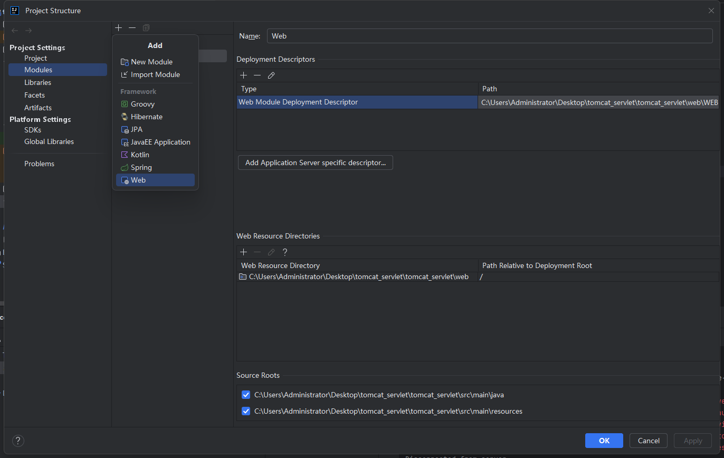Viewport: 724px width, 458px height.
Task: Choose New Module from Add popup
Action: pos(155,62)
